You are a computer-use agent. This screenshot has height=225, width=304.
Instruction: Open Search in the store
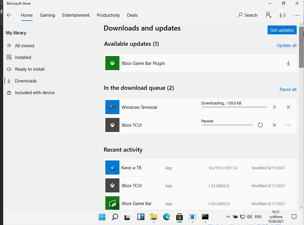click(247, 15)
